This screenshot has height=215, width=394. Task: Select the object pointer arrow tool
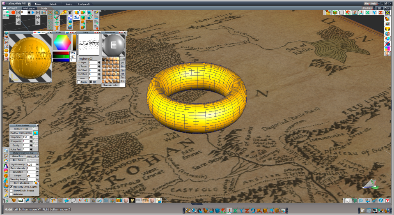[348, 200]
